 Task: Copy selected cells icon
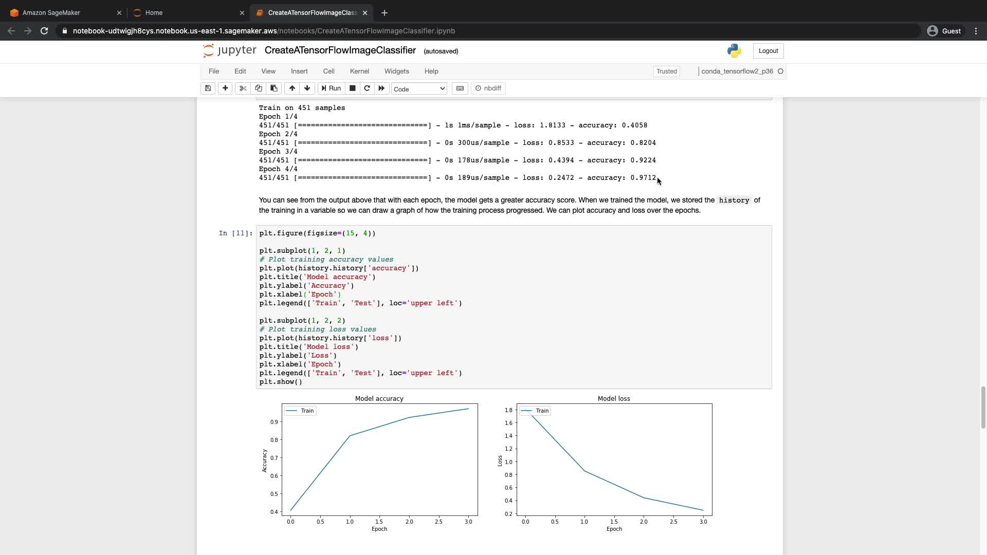[x=259, y=88]
